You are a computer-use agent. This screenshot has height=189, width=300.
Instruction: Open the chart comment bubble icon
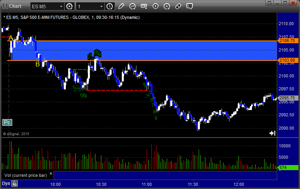pos(189,6)
